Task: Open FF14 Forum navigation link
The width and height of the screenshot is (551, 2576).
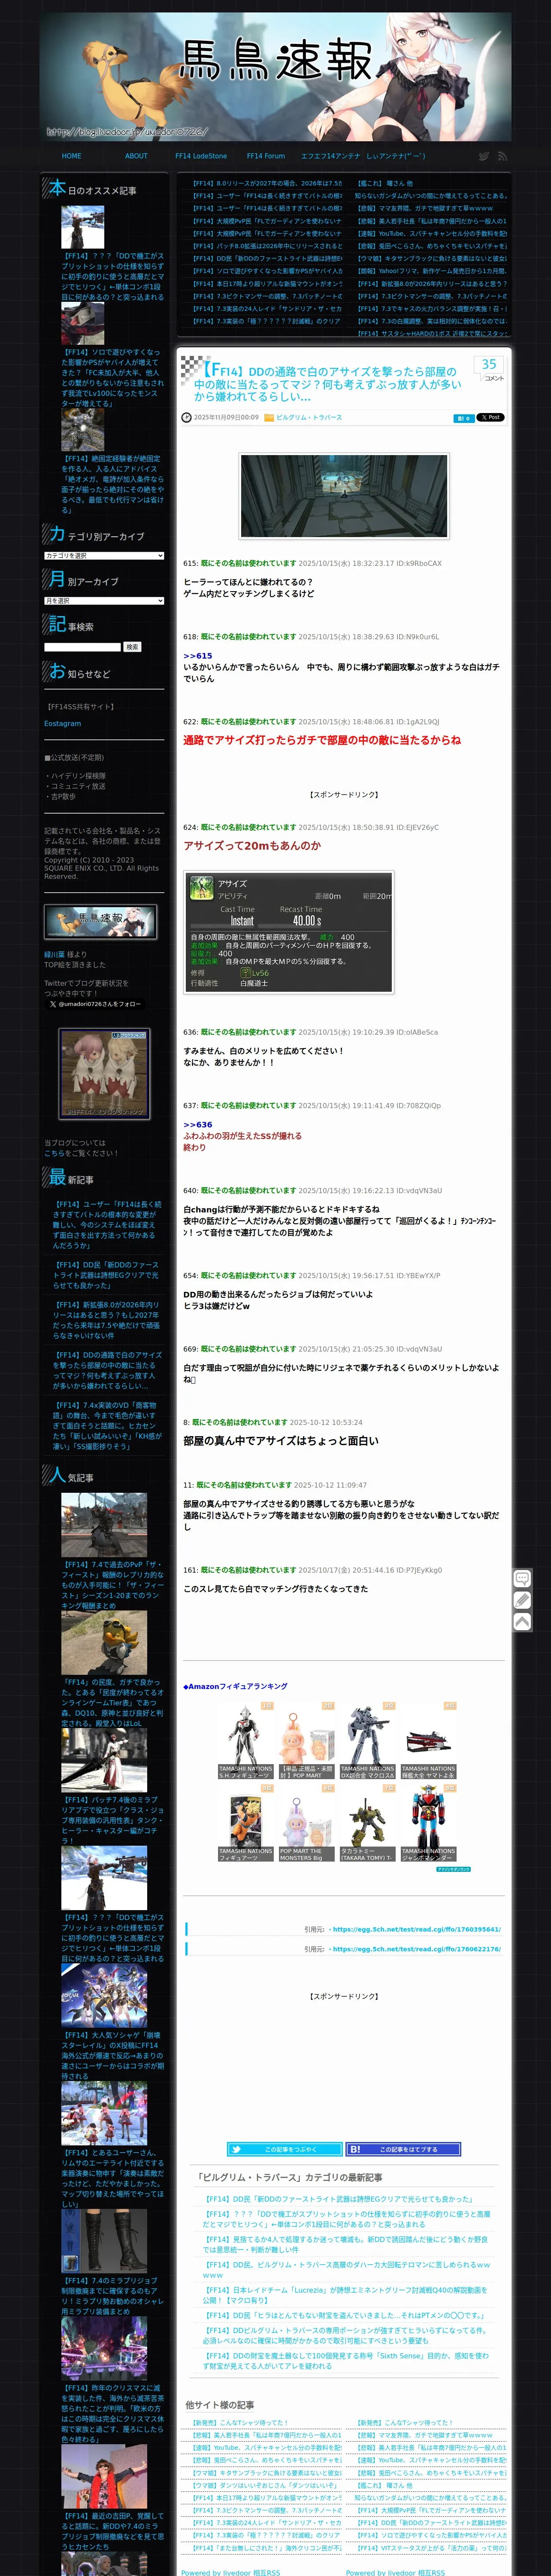Action: click(266, 156)
